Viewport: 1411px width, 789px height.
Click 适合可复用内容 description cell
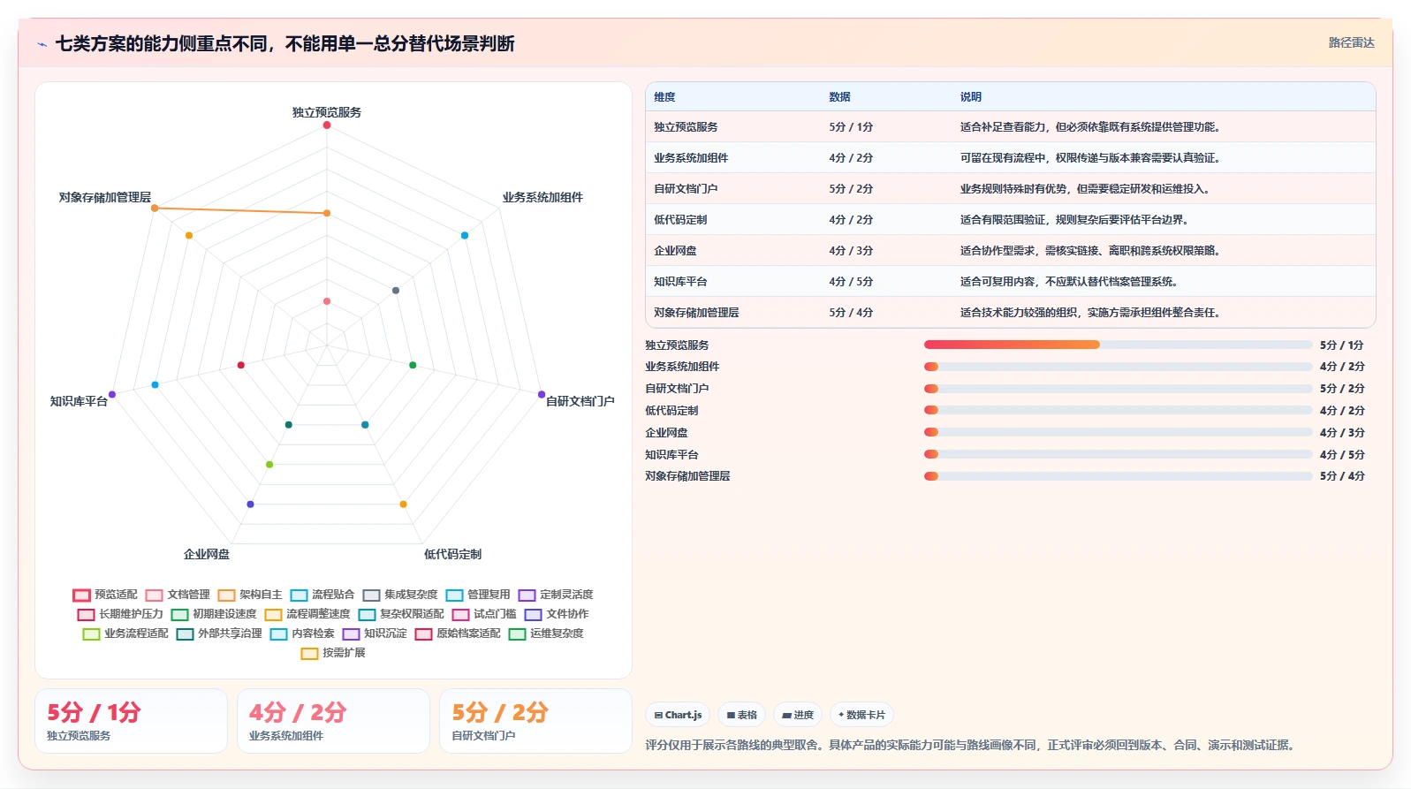click(1069, 282)
